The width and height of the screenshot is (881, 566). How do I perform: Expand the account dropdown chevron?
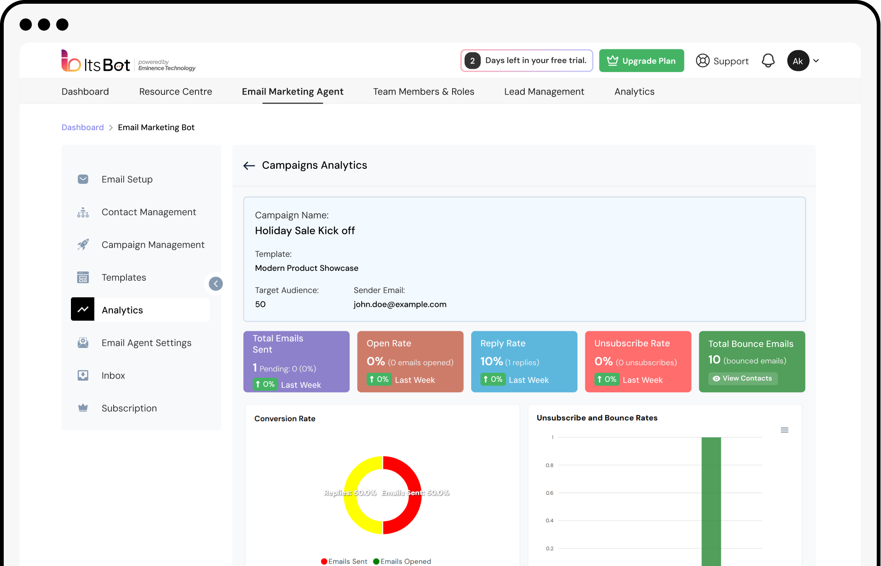click(816, 61)
